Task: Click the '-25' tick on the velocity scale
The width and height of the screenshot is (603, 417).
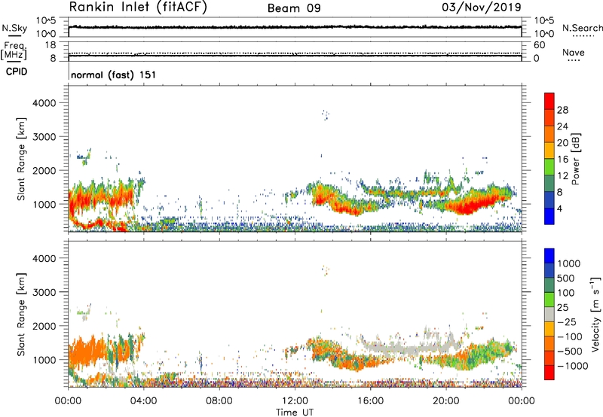Action: pyautogui.click(x=567, y=322)
